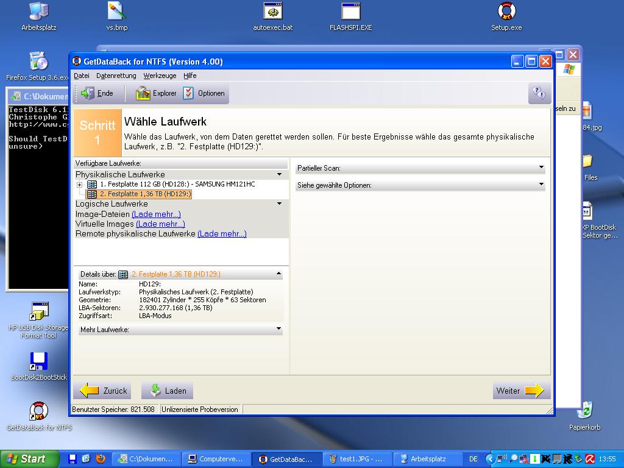Open Optionen from the toolbar

coord(204,93)
